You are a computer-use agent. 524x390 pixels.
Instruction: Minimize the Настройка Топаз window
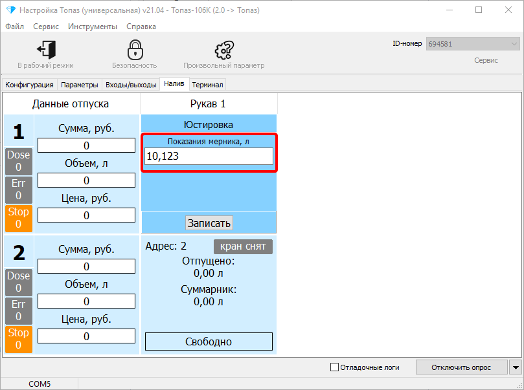[450, 10]
